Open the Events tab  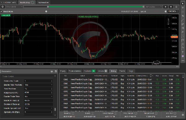pyautogui.click(x=122, y=71)
